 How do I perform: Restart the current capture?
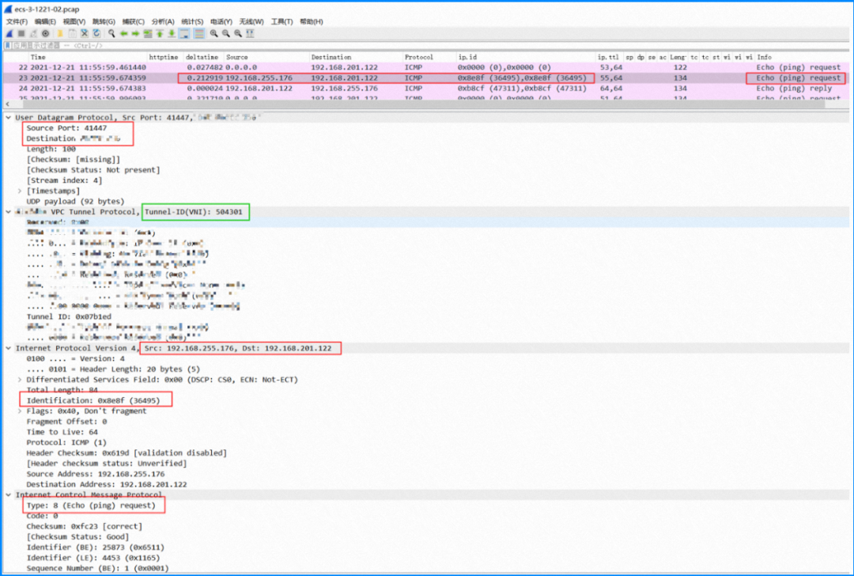[x=33, y=34]
